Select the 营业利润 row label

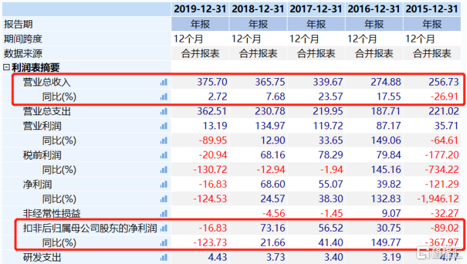[x=43, y=126]
